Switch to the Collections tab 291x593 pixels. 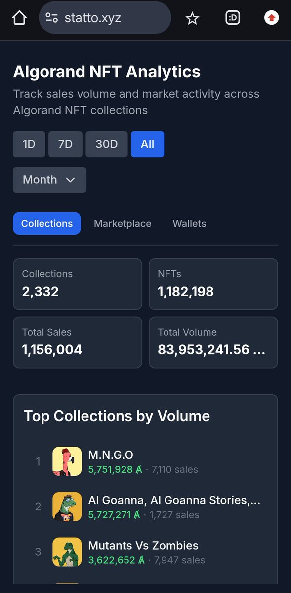[47, 223]
